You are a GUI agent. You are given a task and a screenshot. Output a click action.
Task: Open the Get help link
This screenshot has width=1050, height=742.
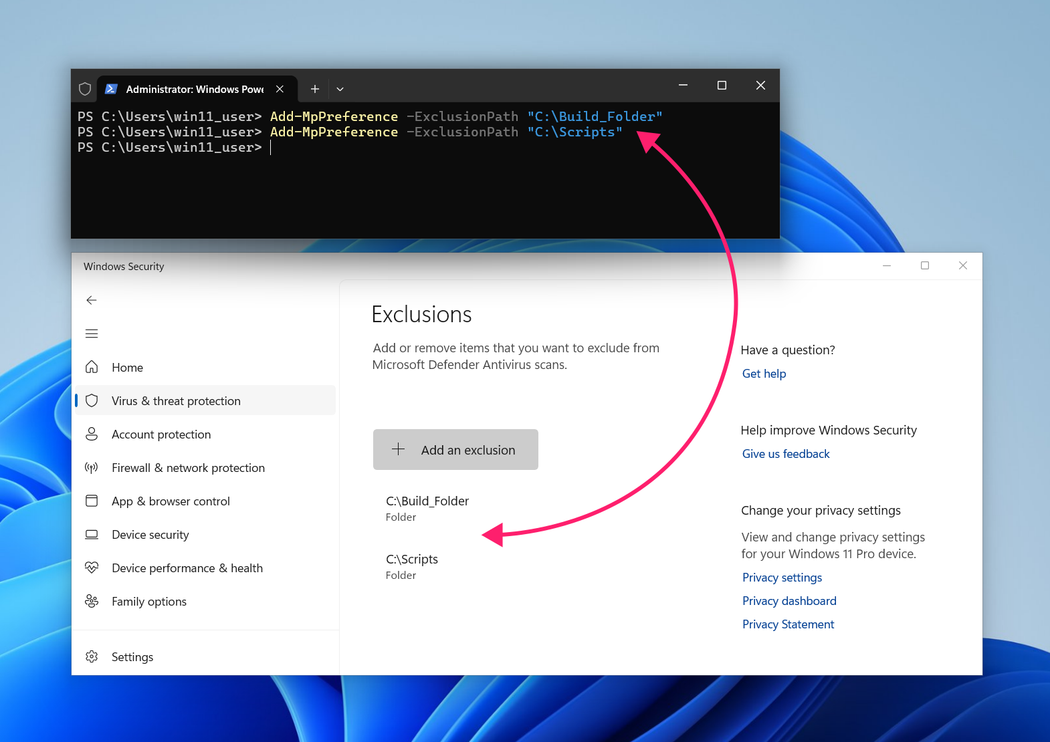pos(764,374)
